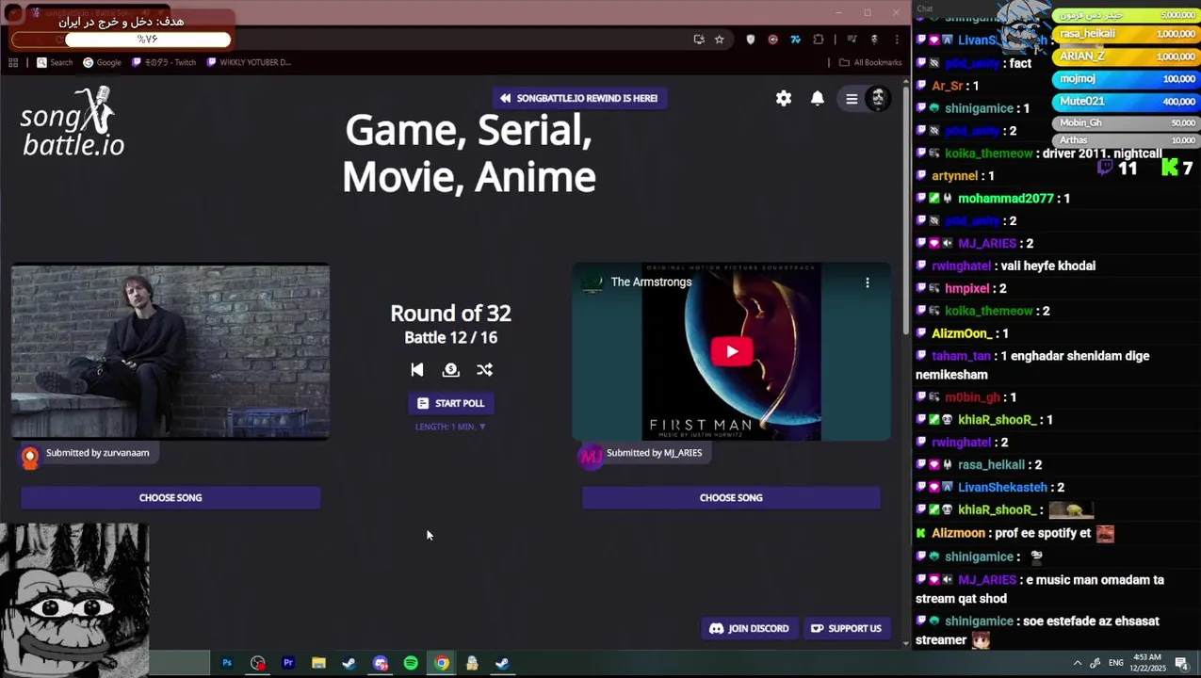Click rasa_heikali username in chat
The width and height of the screenshot is (1201, 678).
point(991,464)
